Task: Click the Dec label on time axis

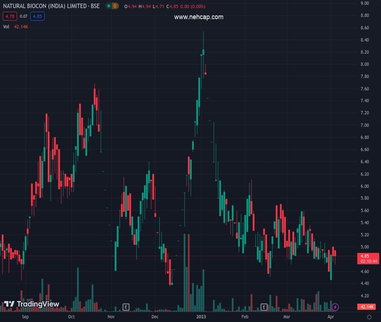Action: coord(155,317)
